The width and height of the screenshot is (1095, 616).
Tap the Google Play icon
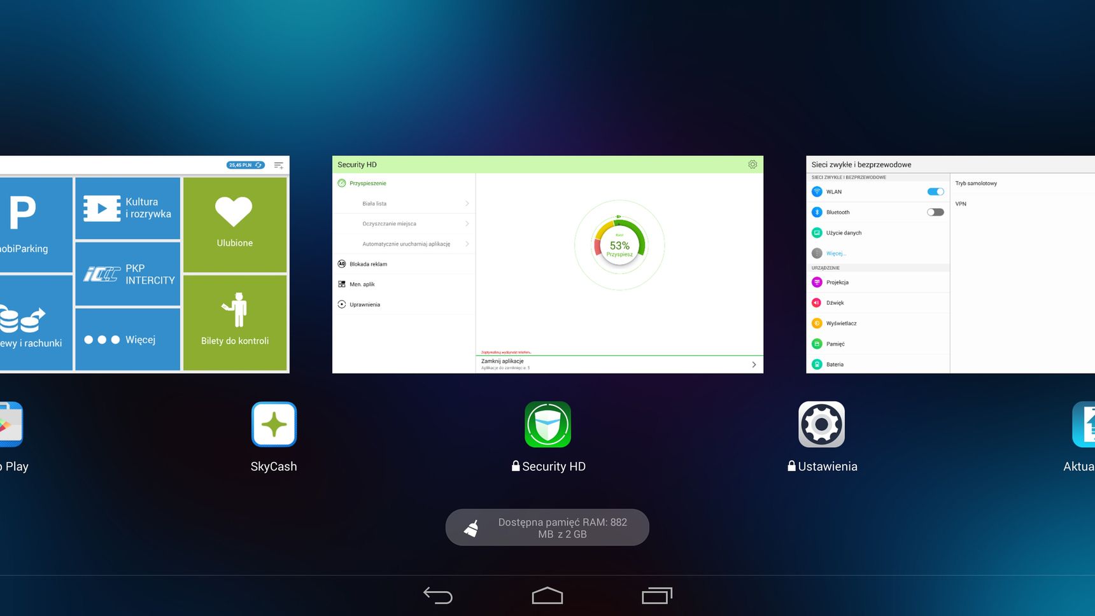click(10, 424)
